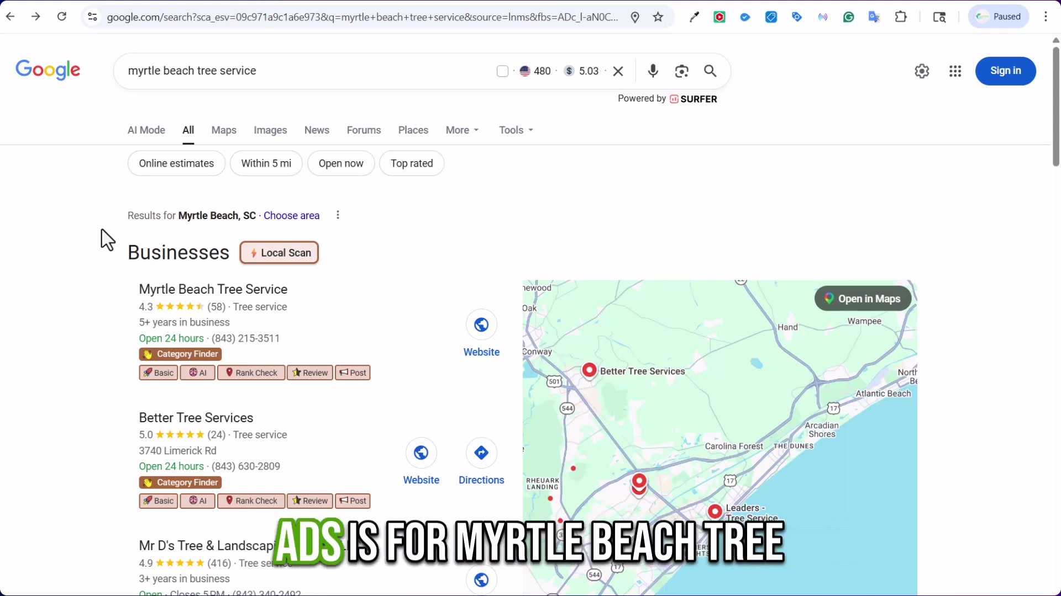Open Post tool for Myrtle Beach Tree Service
Screen dimensions: 1061x596
point(353,373)
